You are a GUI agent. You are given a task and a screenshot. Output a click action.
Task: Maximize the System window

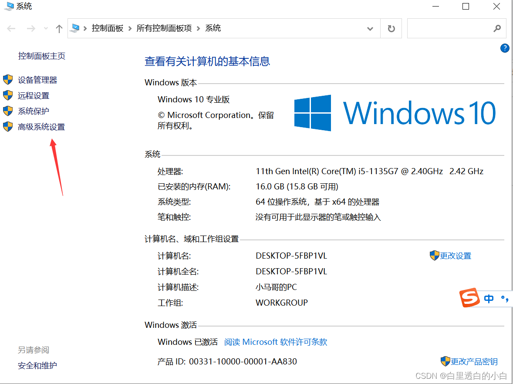pos(466,6)
